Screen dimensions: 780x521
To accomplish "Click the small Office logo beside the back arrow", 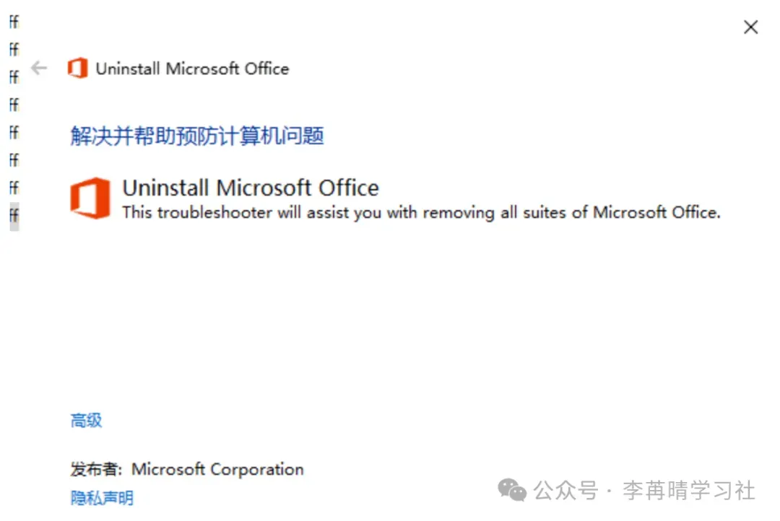I will click(77, 69).
